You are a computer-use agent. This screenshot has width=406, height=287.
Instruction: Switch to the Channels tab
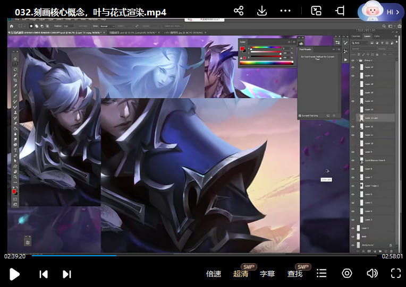pyautogui.click(x=356, y=36)
